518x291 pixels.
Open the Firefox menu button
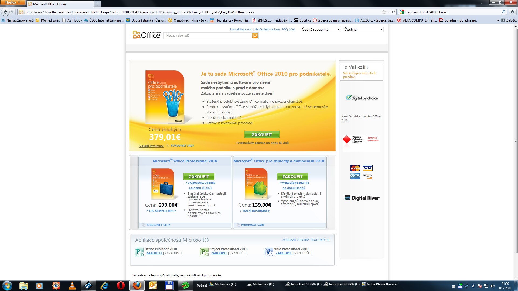[x=12, y=2]
